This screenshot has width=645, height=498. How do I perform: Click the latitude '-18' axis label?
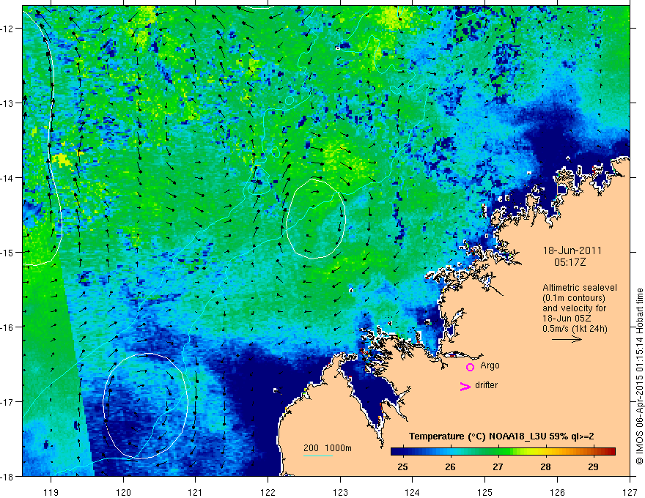coord(7,477)
